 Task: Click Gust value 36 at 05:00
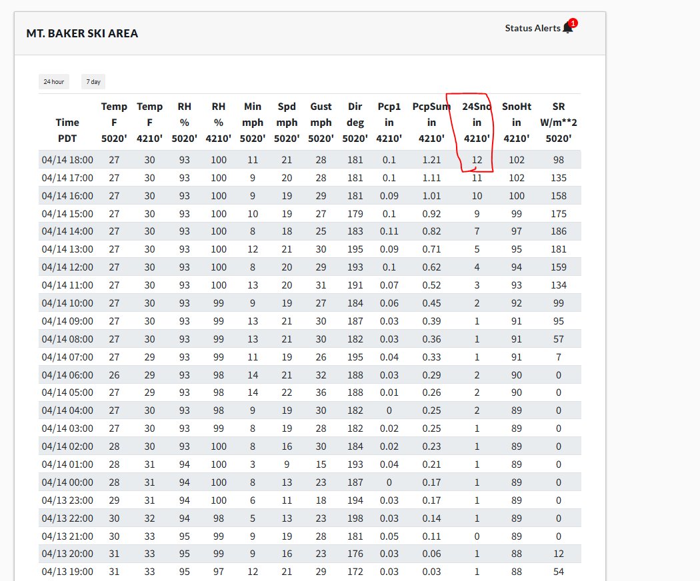click(x=321, y=392)
